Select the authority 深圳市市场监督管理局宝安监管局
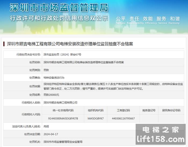Screen dimensions: 188x147 [63, 142]
